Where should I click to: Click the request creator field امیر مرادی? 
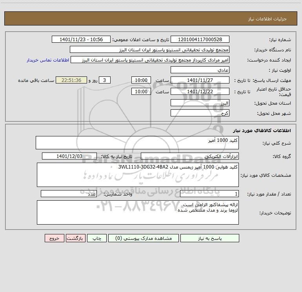[x=150, y=60]
